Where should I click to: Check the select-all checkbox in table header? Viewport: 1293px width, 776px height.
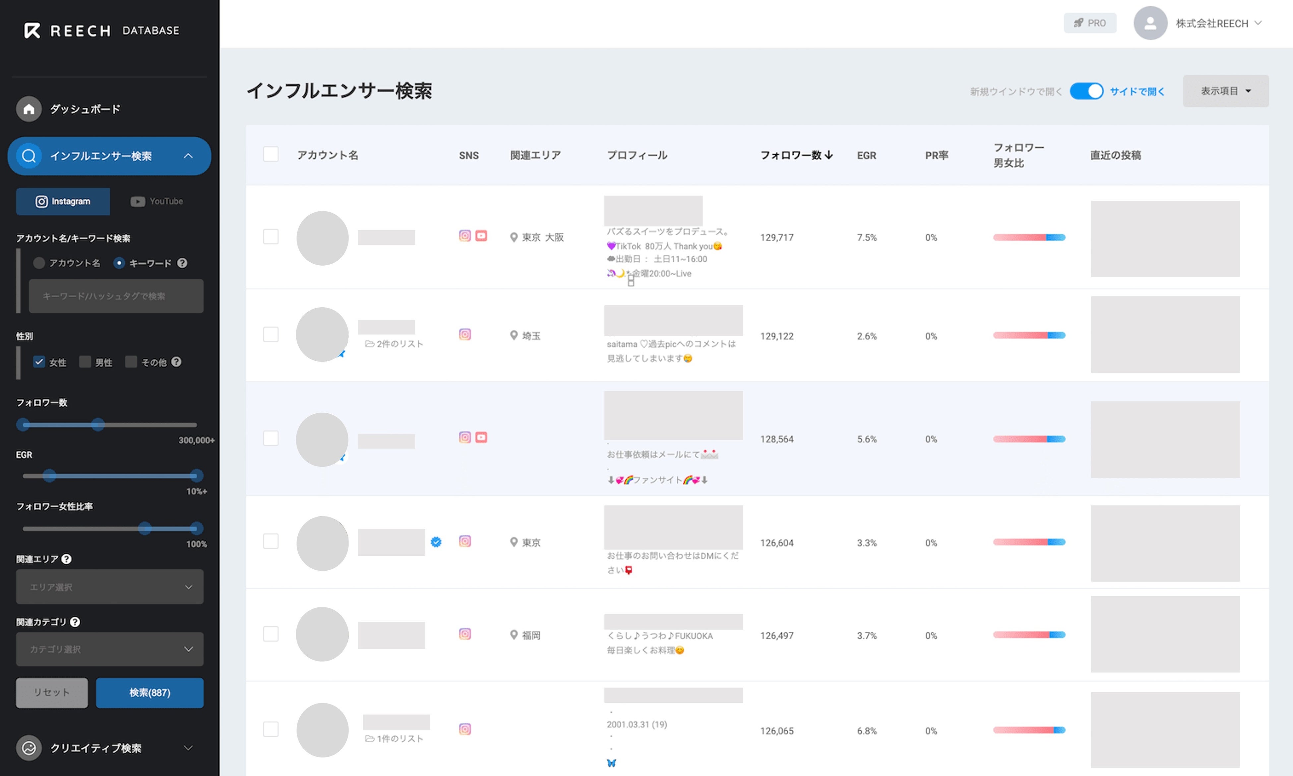[271, 154]
